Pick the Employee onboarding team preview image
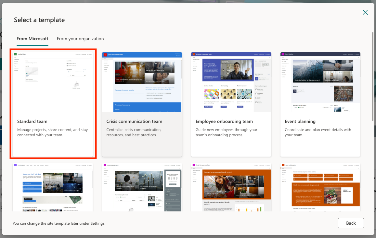Screen dimensions: 376x238 coord(231,82)
